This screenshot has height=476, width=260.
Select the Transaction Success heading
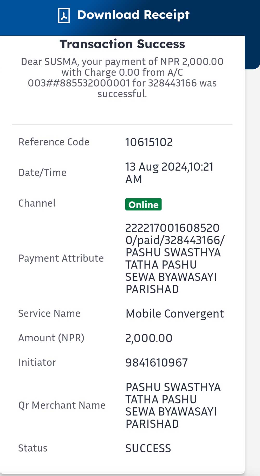(x=122, y=44)
